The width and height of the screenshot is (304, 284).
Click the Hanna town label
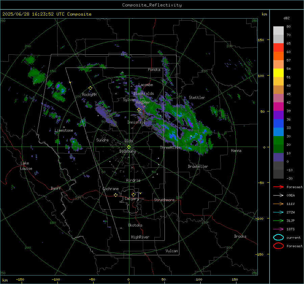coord(236,151)
